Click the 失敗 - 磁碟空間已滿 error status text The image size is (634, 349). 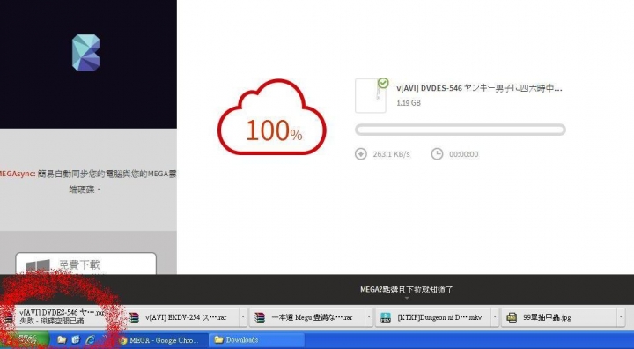coord(51,321)
